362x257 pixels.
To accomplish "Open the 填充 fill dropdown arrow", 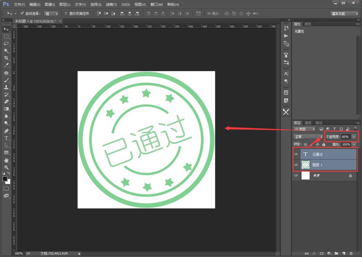I will (353, 145).
